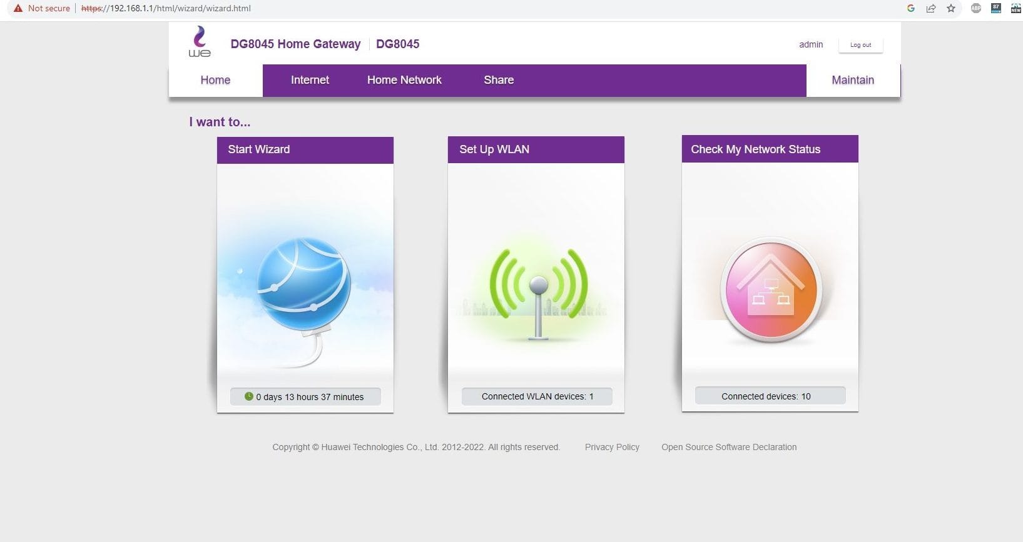Go to the Share tab
This screenshot has width=1023, height=542.
tap(499, 80)
